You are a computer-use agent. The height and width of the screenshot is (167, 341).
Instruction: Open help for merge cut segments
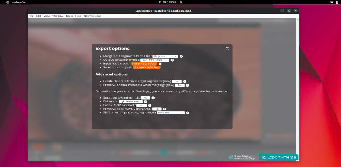pyautogui.click(x=181, y=56)
